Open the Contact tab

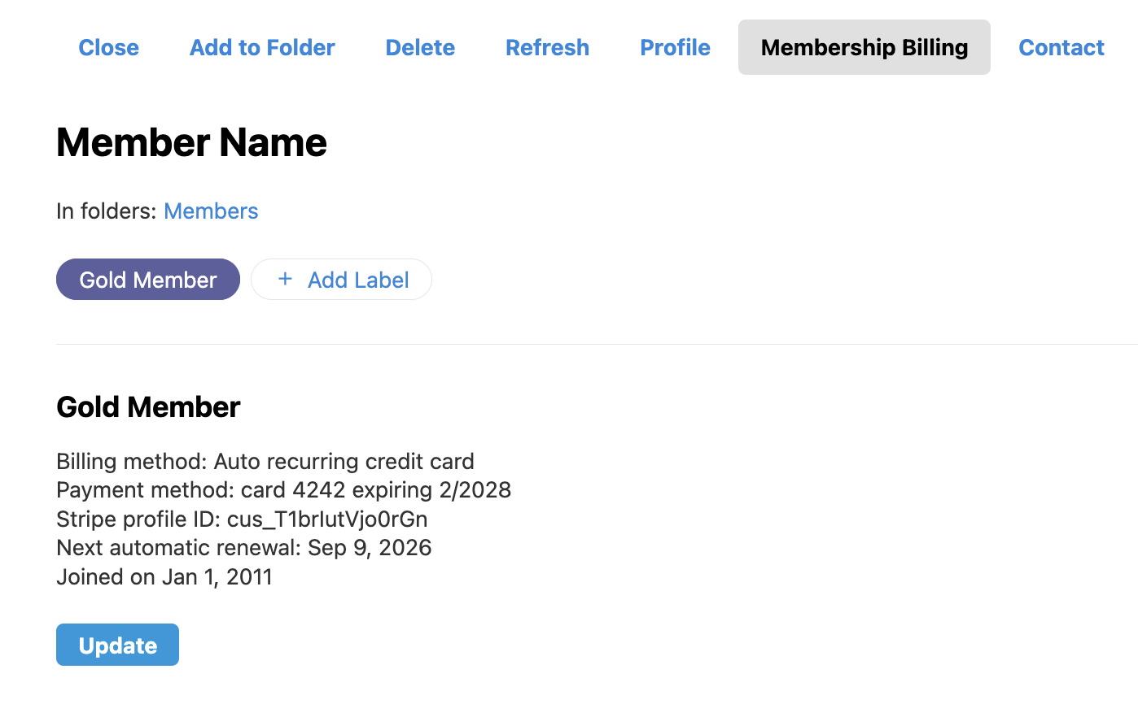(1061, 48)
